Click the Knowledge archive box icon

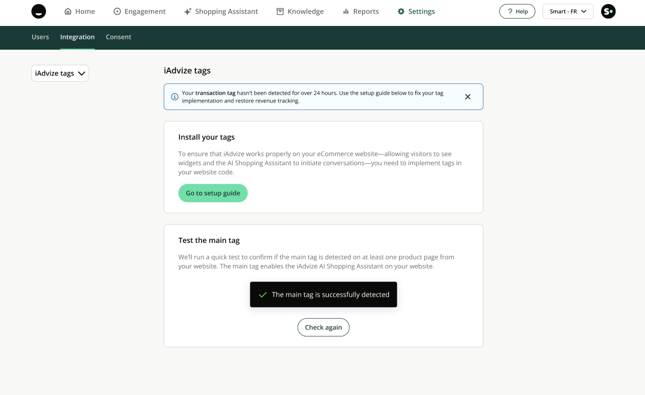[280, 12]
